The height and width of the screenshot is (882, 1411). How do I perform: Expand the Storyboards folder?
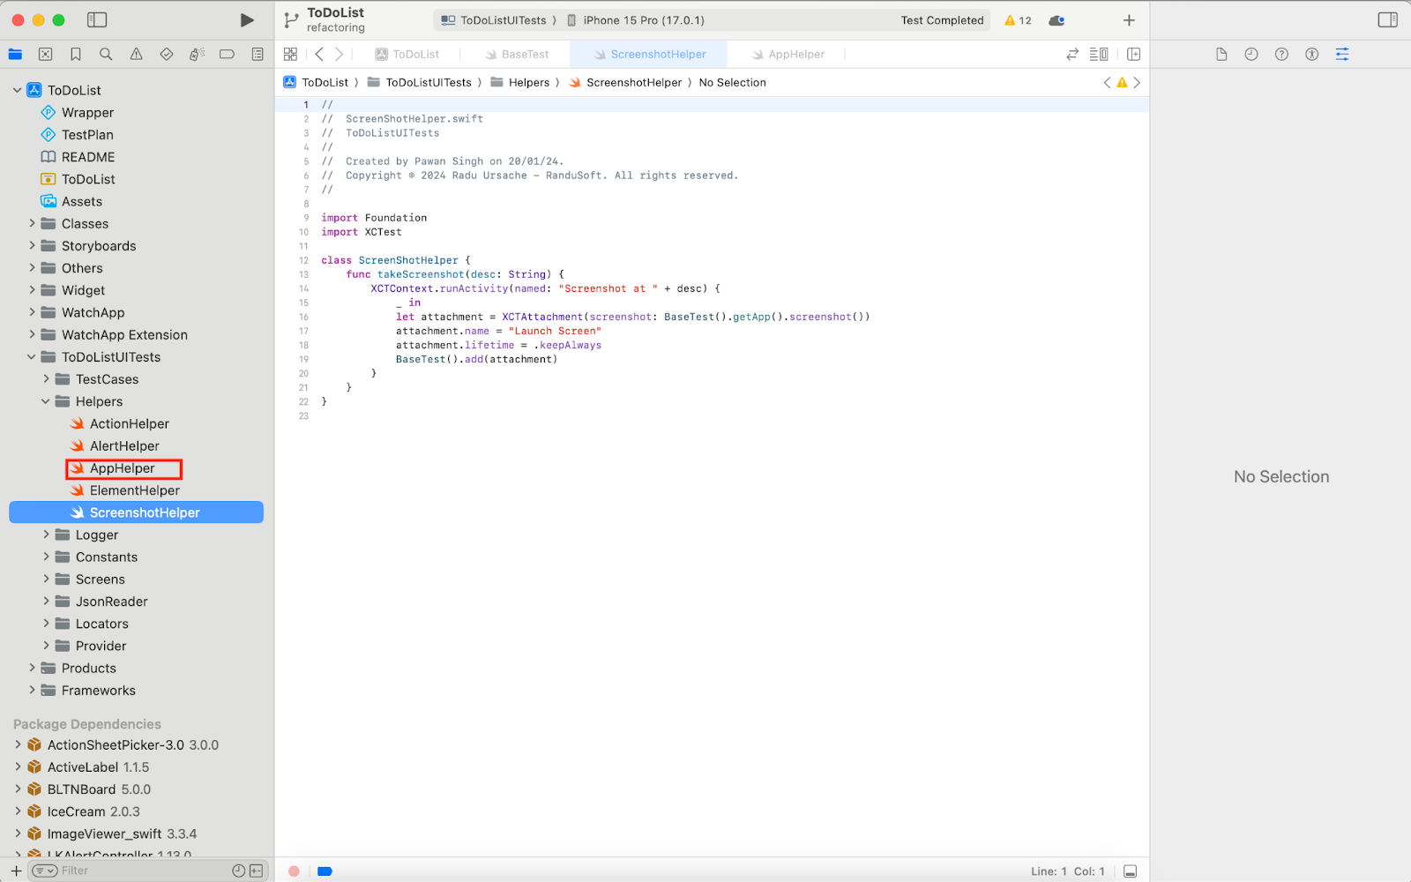(32, 246)
